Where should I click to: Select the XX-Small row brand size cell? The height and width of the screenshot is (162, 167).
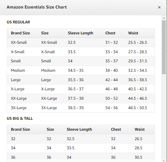(19, 43)
